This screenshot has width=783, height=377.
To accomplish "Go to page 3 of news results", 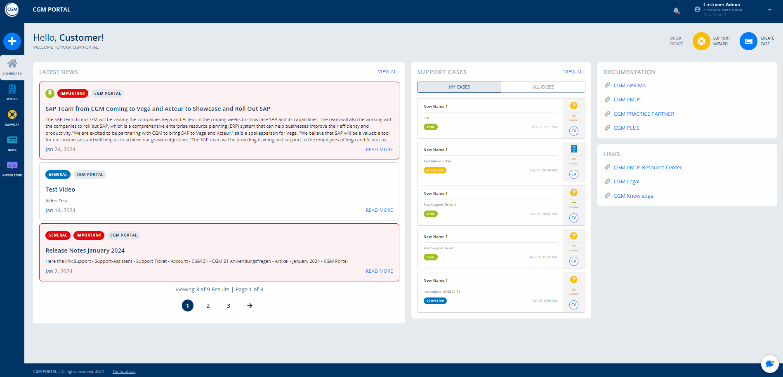I will pos(229,306).
